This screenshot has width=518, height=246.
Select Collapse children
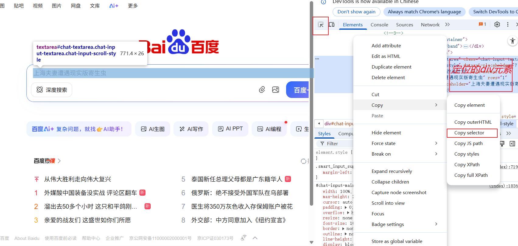point(400,182)
